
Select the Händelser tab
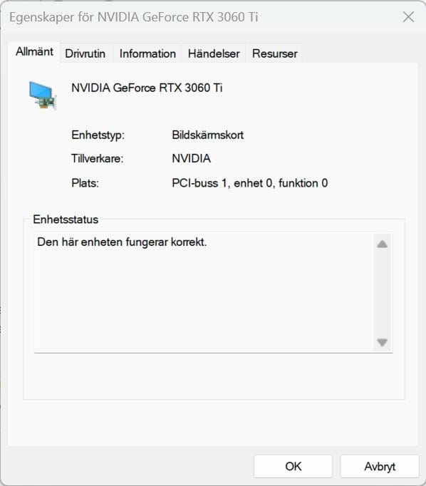coord(214,53)
